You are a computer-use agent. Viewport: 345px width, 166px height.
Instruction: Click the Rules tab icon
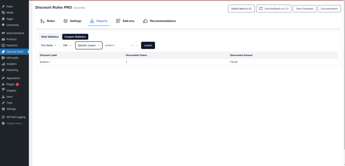(43, 21)
